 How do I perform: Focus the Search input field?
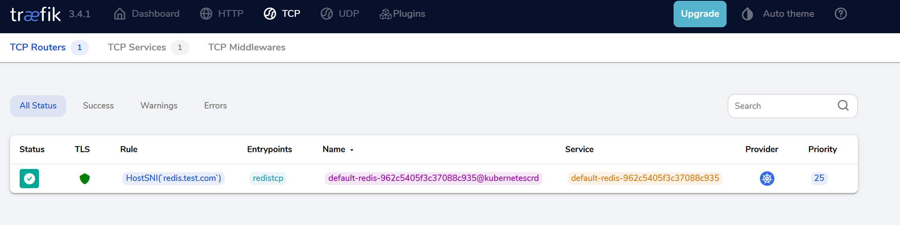coord(792,106)
